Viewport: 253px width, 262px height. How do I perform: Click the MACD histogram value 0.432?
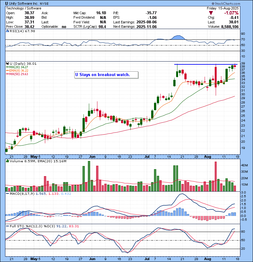(x=66, y=194)
